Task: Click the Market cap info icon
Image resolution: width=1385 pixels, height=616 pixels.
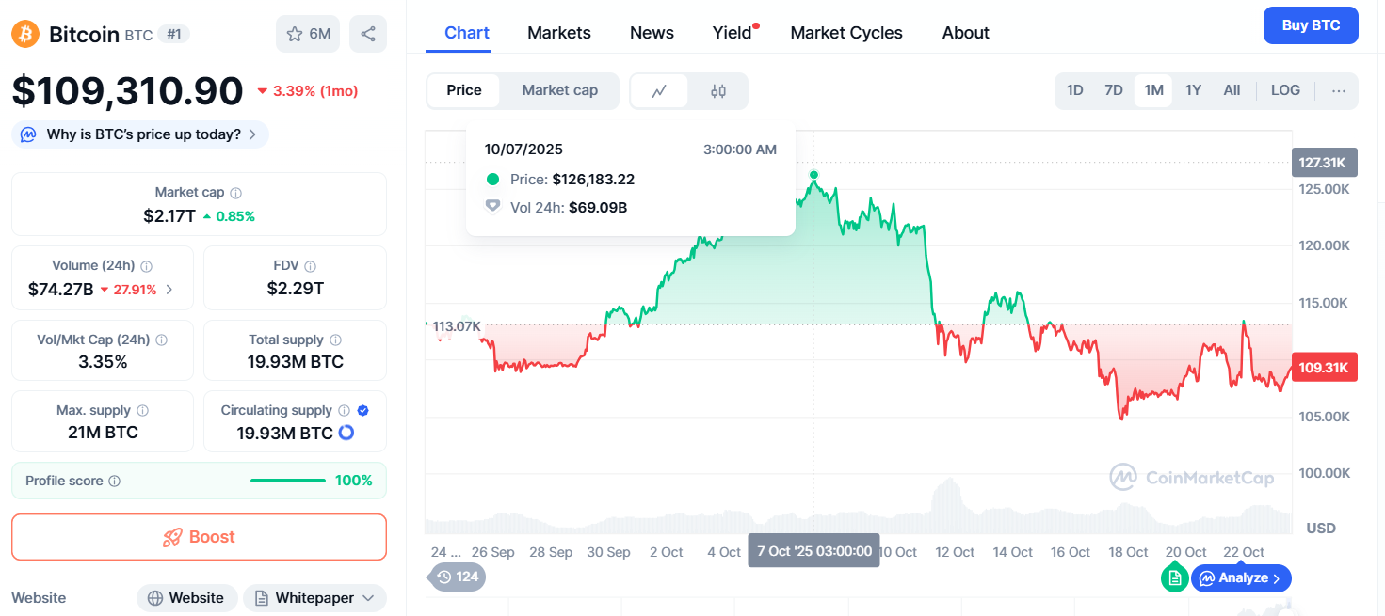Action: coord(235,193)
